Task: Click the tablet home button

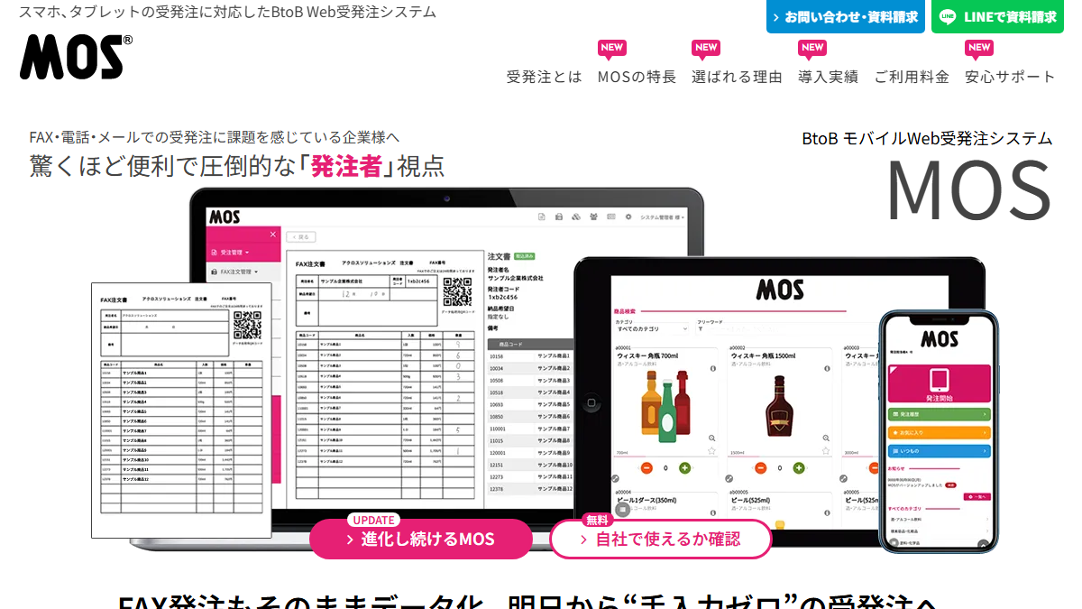Action: (592, 401)
